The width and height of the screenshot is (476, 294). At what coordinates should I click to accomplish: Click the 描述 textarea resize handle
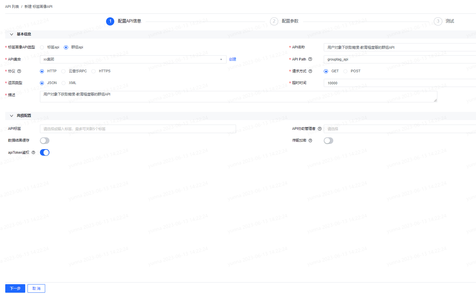click(435, 100)
